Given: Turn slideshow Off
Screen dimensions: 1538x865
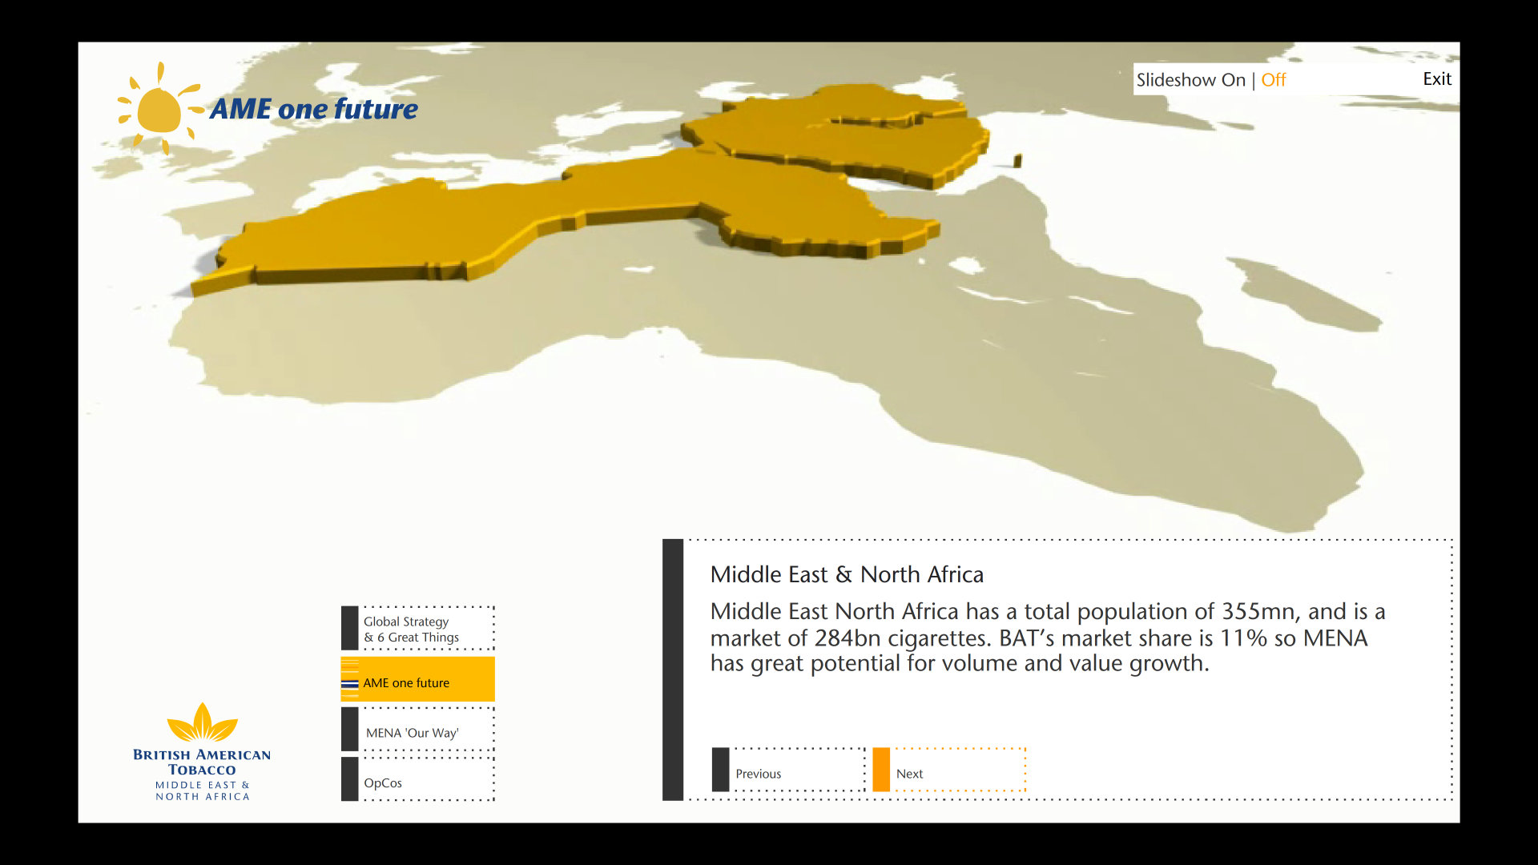Looking at the screenshot, I should (1273, 80).
